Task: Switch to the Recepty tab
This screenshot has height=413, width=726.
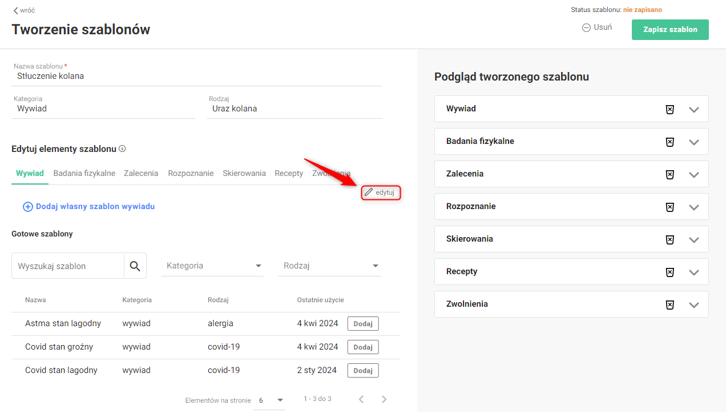Action: pyautogui.click(x=289, y=173)
